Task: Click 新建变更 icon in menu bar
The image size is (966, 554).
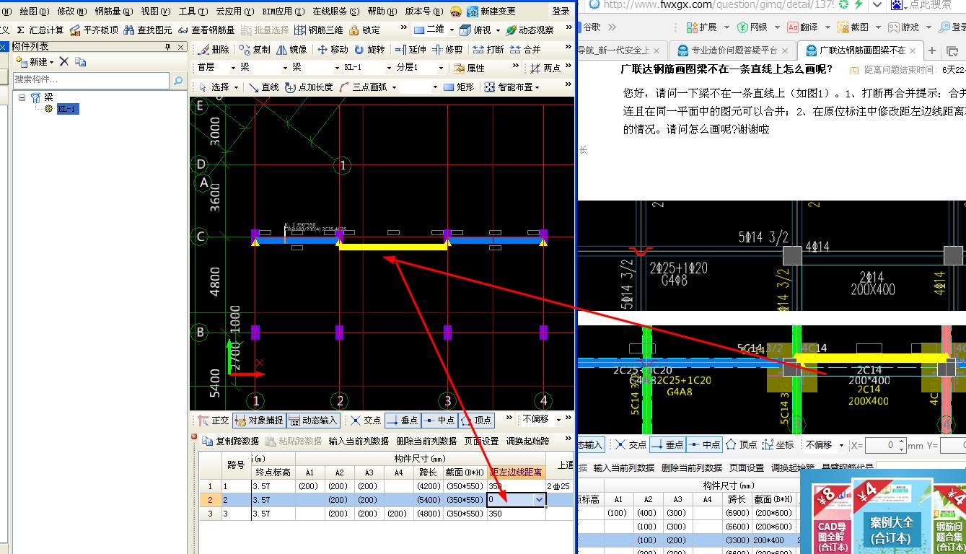Action: tap(473, 12)
